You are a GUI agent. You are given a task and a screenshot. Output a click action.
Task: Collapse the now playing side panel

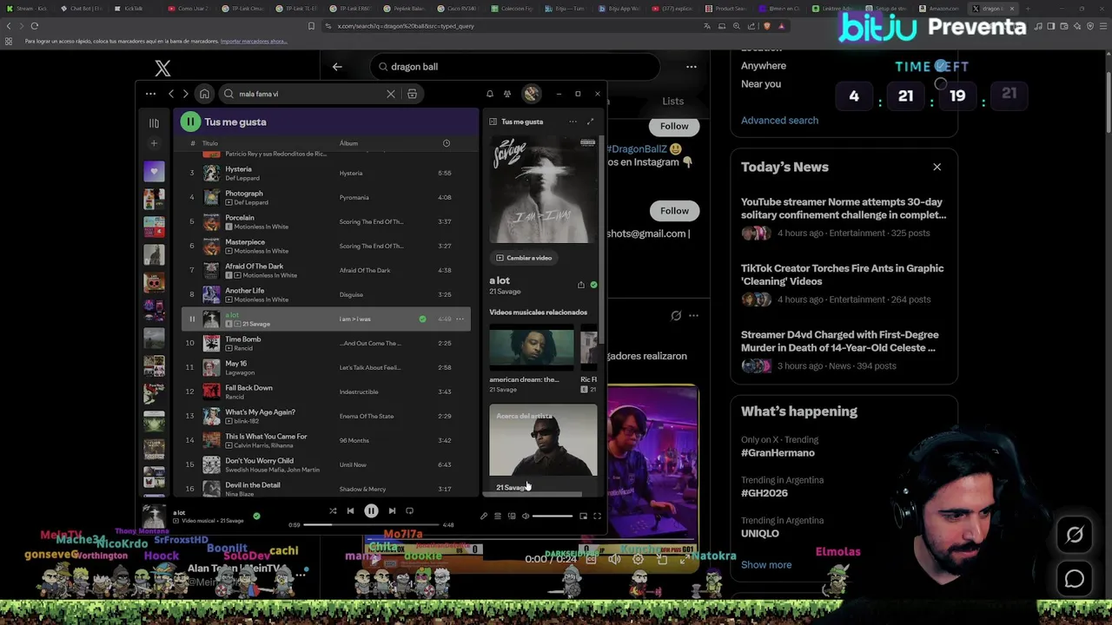[x=493, y=122]
